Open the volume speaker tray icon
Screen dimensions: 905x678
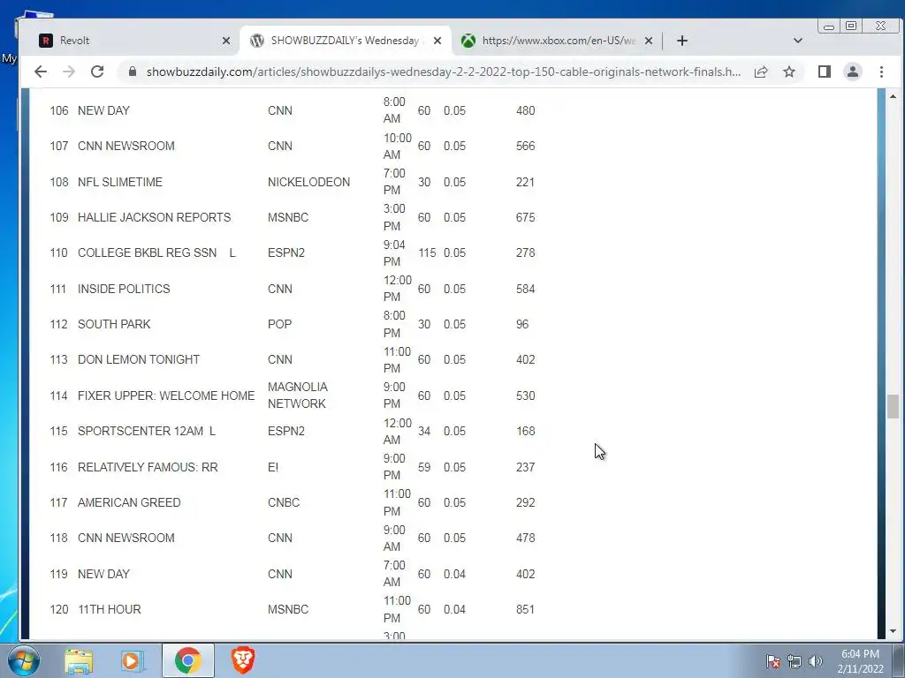click(816, 661)
